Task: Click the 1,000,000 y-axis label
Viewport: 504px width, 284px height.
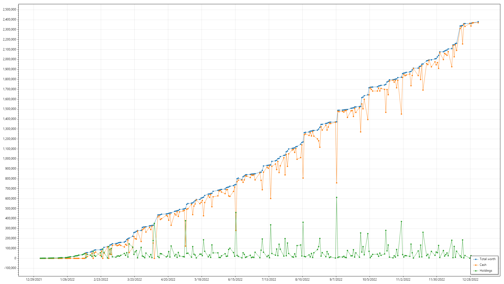Action: click(9, 159)
